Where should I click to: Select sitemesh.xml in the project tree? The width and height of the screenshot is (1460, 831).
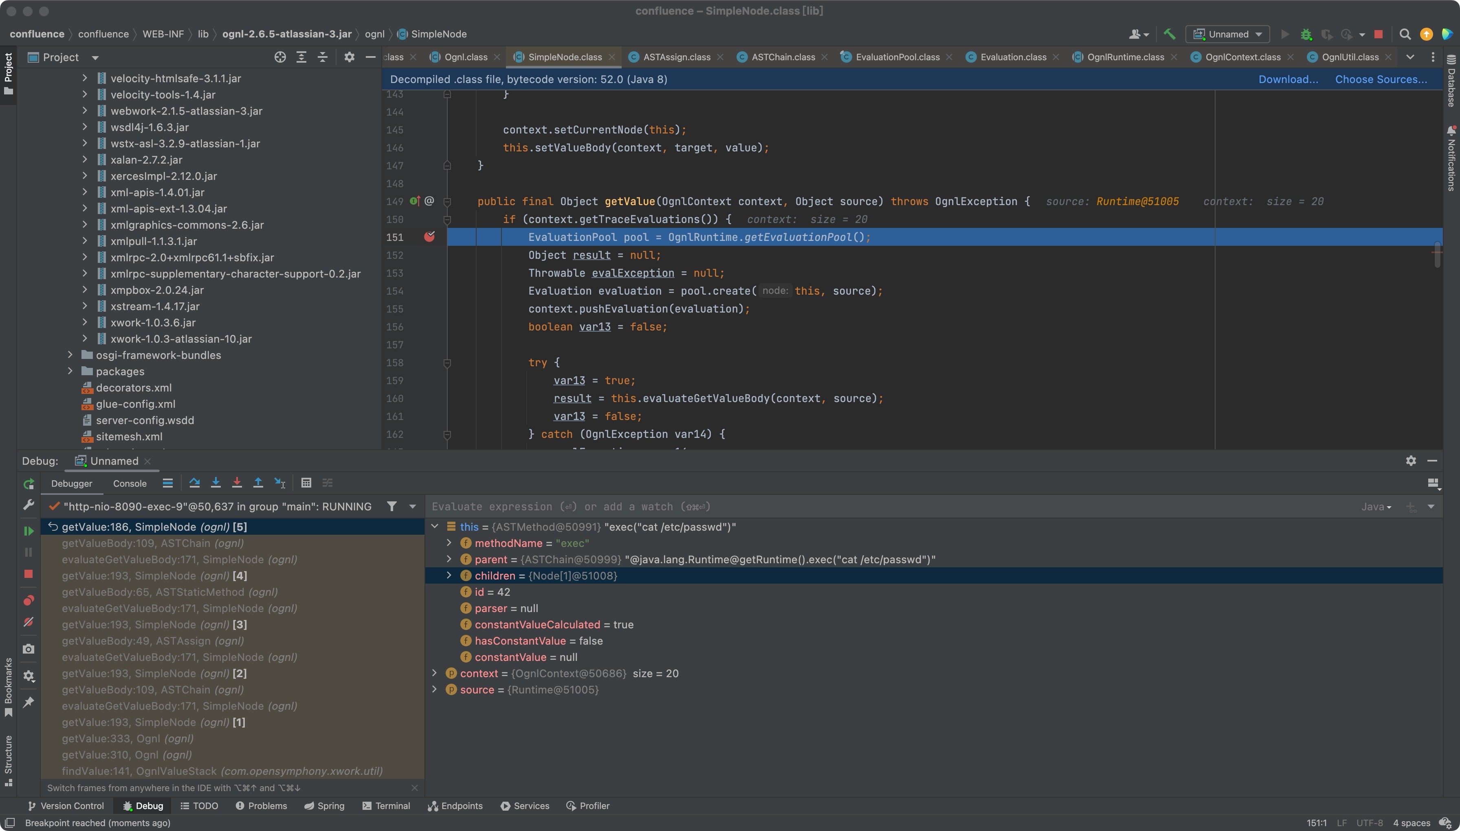point(129,437)
